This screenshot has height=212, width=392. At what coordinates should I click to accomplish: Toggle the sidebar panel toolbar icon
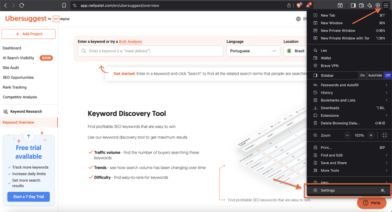(x=353, y=5)
